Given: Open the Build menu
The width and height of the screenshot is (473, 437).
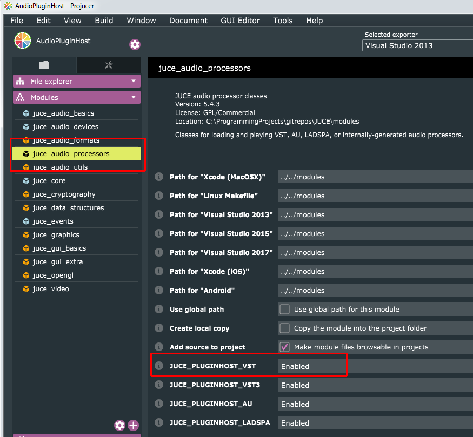Looking at the screenshot, I should [x=104, y=21].
